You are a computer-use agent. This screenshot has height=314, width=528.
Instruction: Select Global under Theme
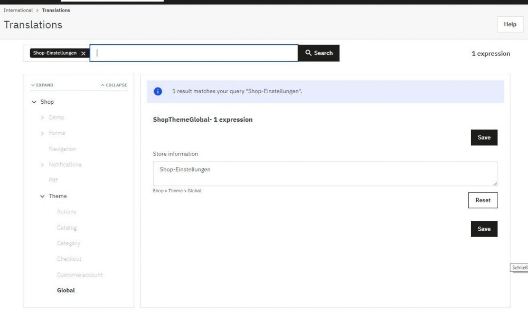[66, 290]
